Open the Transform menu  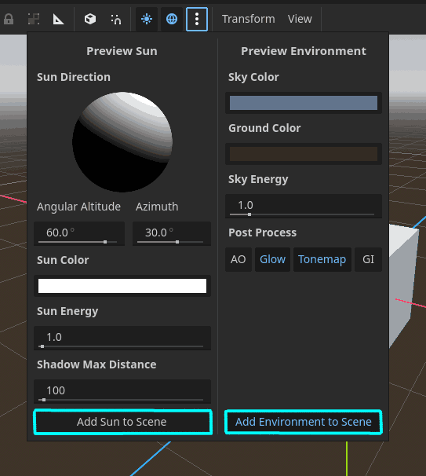[249, 19]
